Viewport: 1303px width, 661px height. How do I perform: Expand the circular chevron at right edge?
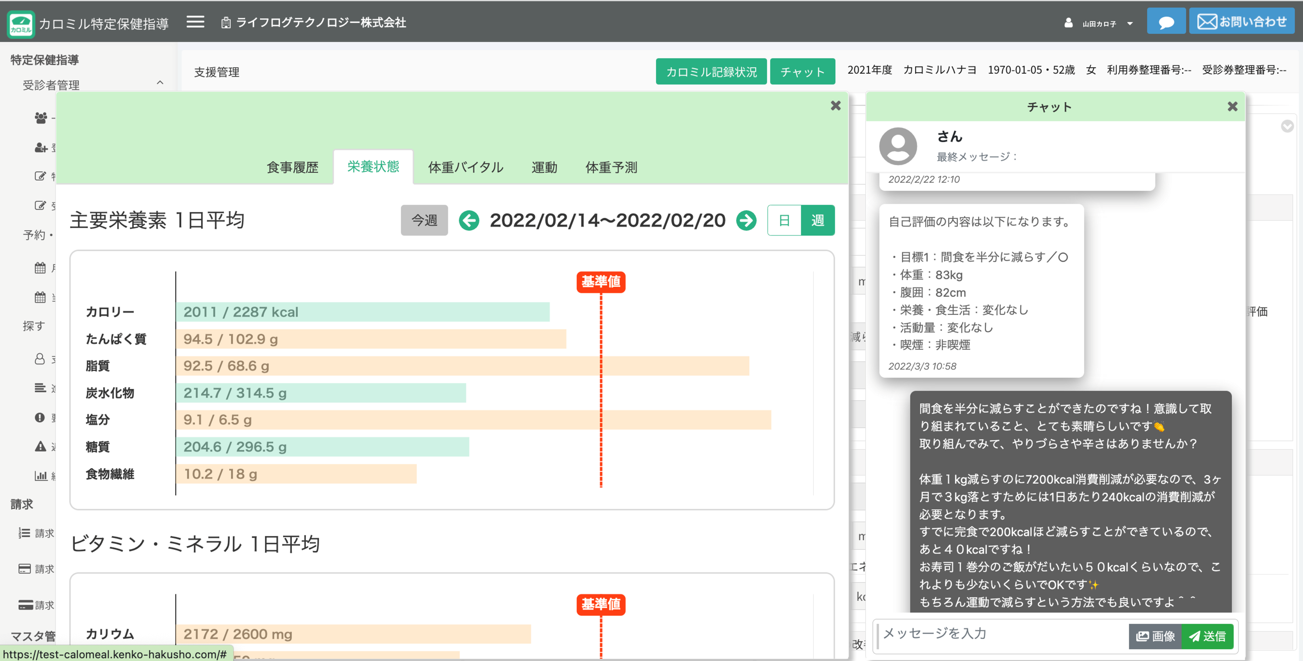[x=1287, y=126]
